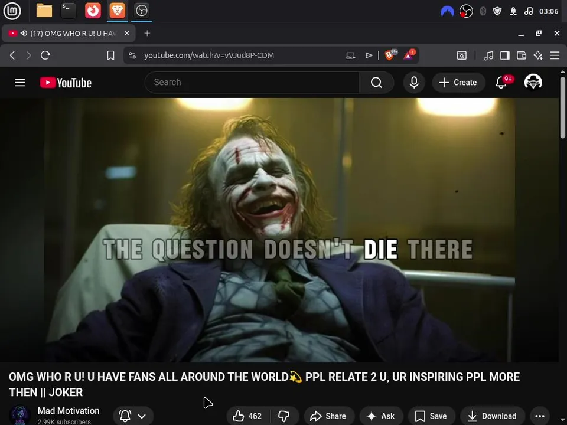Pause the playing Joker video
The height and width of the screenshot is (425, 567).
(x=279, y=230)
